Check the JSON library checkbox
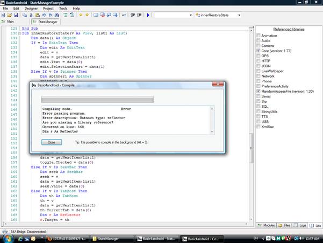 pos(259,66)
